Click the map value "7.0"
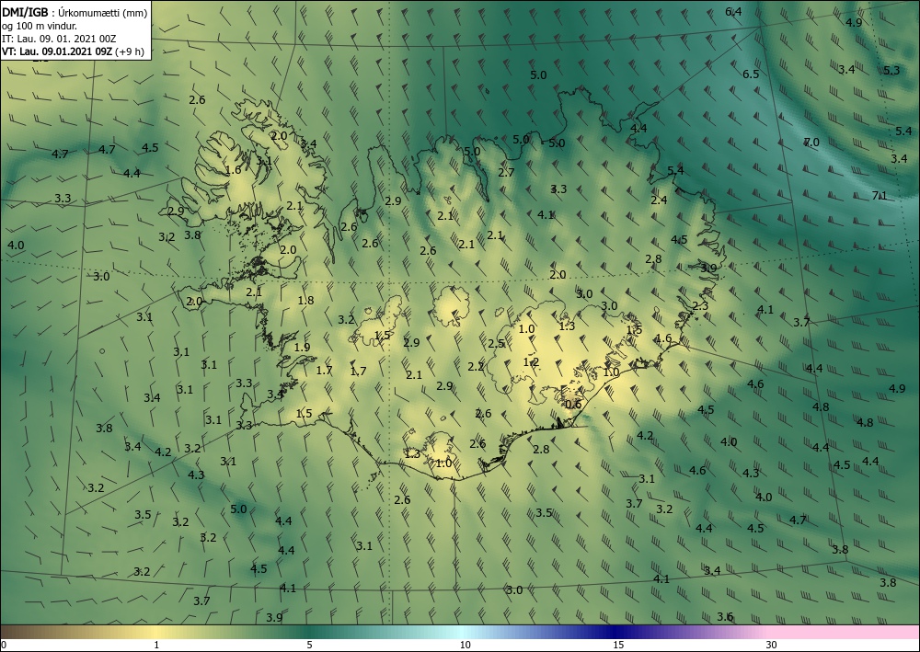 811,142
